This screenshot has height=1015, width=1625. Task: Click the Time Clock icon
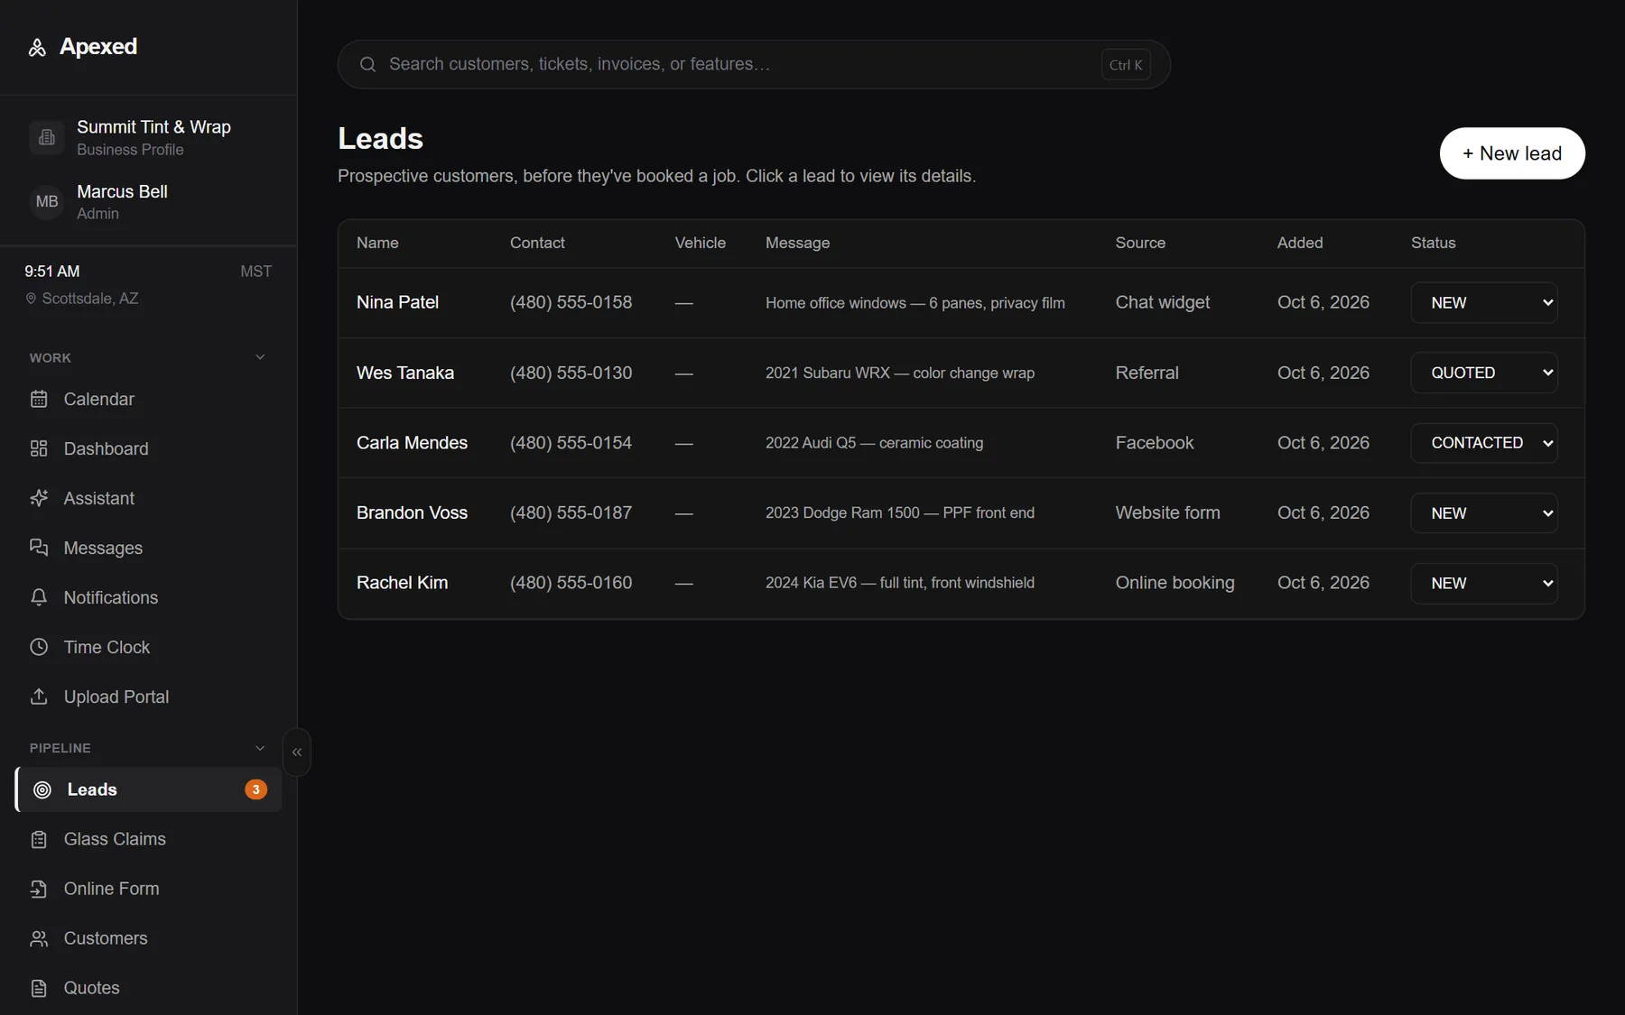point(39,647)
